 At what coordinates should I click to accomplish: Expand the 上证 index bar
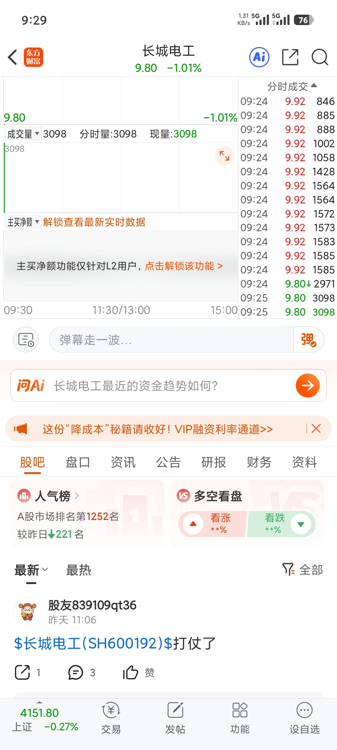(x=39, y=702)
